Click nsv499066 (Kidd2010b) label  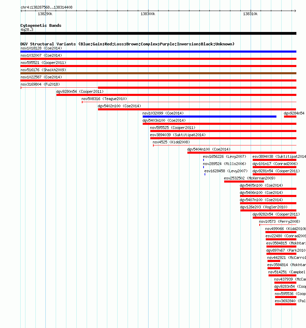(285, 229)
